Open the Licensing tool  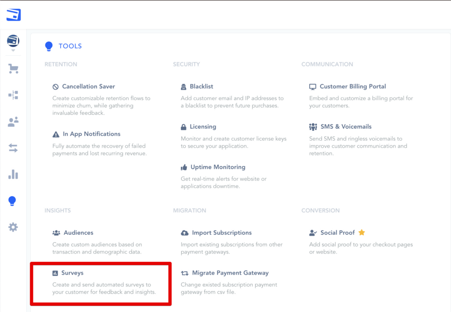click(x=203, y=127)
